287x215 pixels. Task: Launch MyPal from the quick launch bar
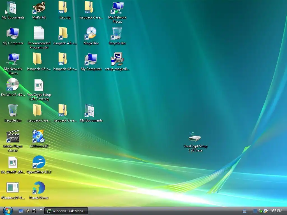tap(27, 211)
